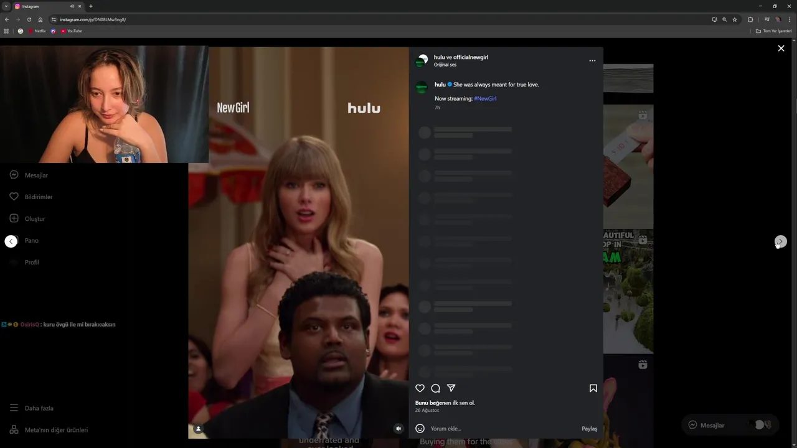This screenshot has width=797, height=448.
Task: Open post options three-dot menu
Action: [592, 60]
